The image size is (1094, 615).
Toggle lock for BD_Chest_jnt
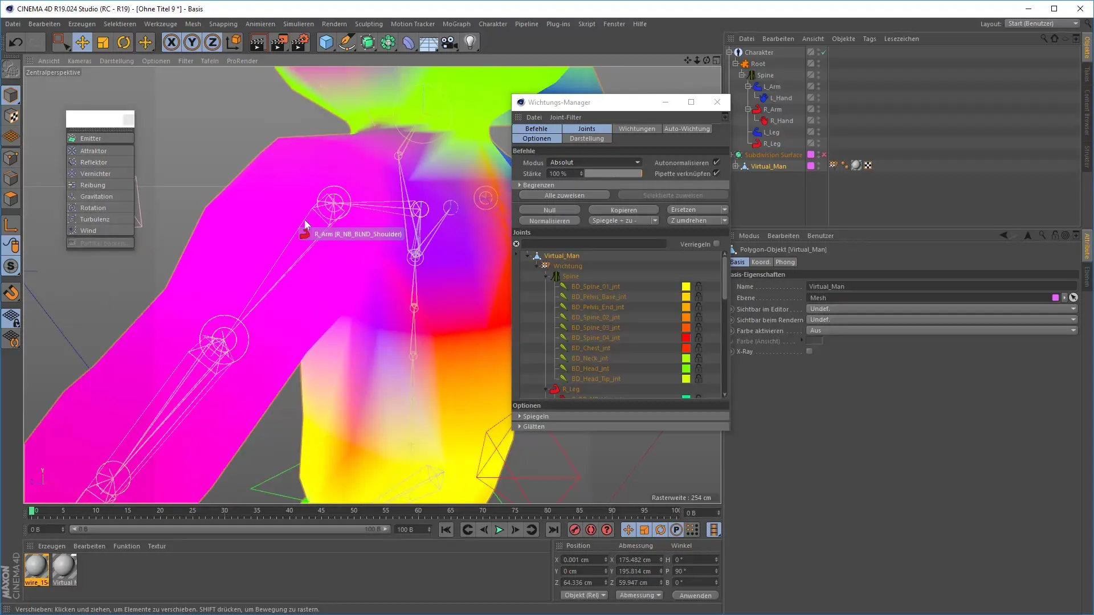(699, 348)
